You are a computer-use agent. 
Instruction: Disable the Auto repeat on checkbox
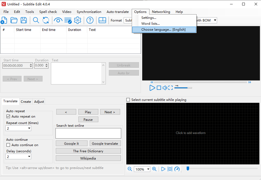(8, 117)
